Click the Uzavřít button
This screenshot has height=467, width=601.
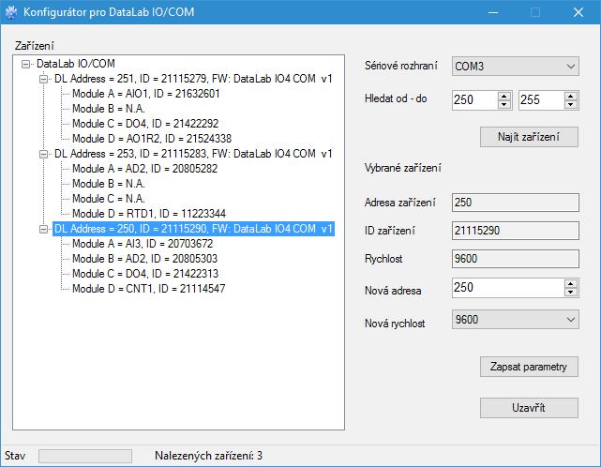(529, 408)
